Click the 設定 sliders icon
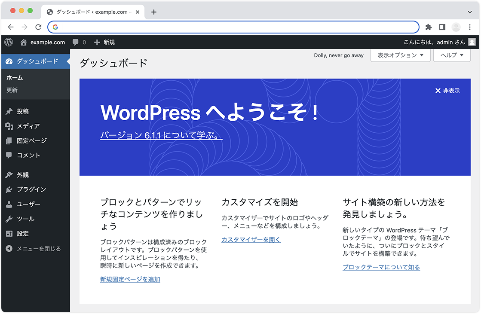The height and width of the screenshot is (314, 481). click(x=9, y=234)
